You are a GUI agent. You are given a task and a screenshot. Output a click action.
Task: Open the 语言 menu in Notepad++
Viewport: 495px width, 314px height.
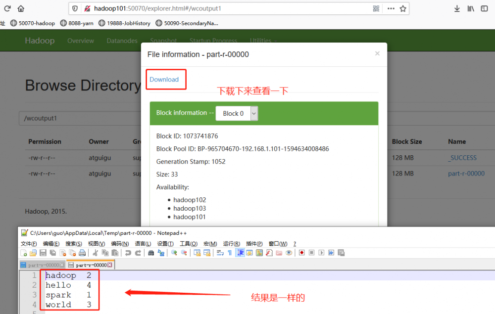pyautogui.click(x=143, y=243)
